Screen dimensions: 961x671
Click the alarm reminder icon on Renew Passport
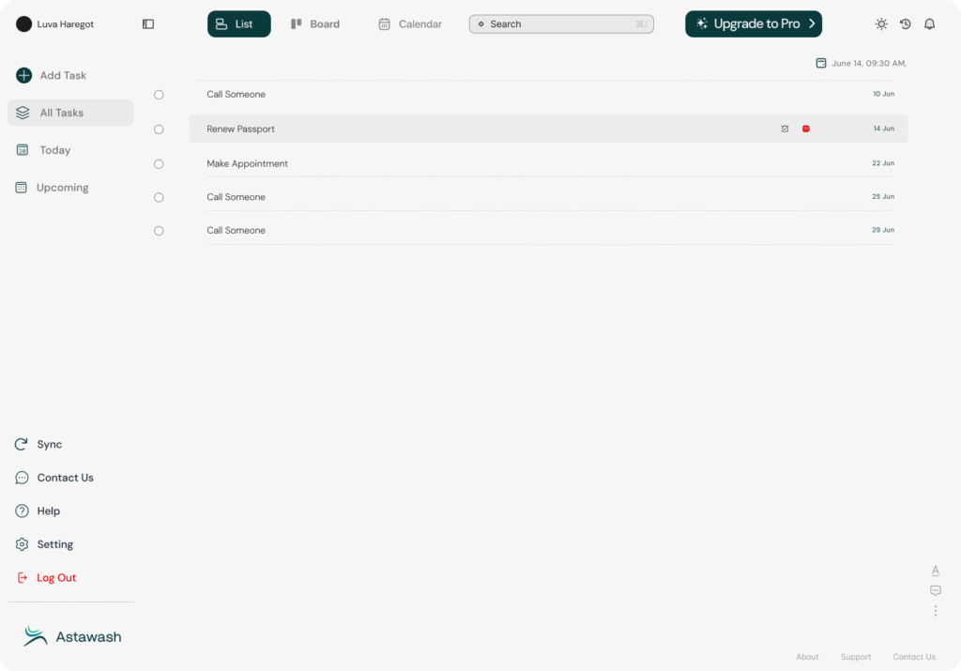coord(785,129)
